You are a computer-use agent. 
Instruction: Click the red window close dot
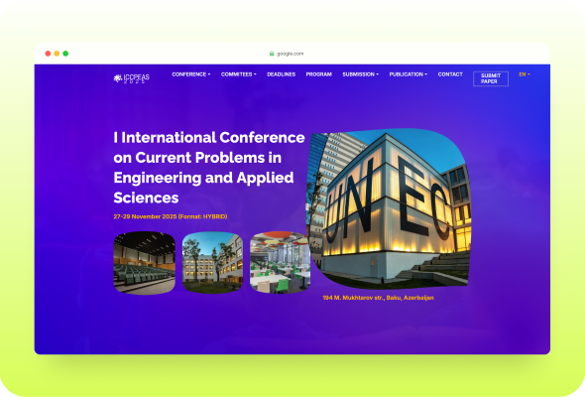48,54
